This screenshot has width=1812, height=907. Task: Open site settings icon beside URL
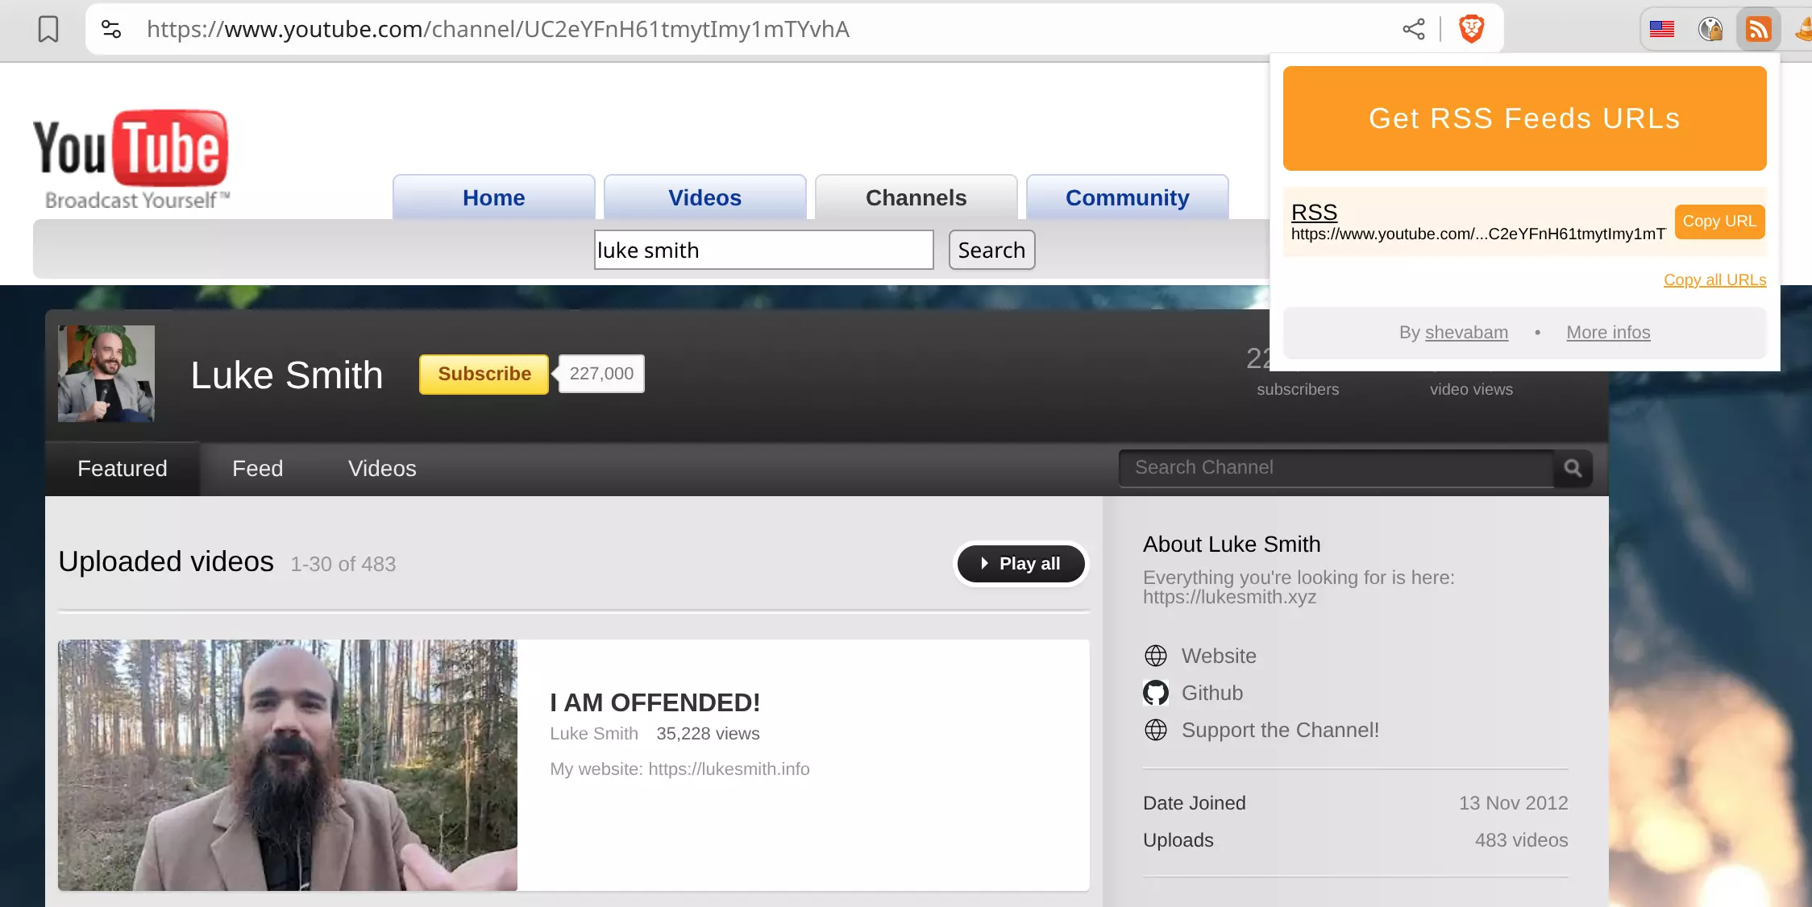pyautogui.click(x=111, y=30)
